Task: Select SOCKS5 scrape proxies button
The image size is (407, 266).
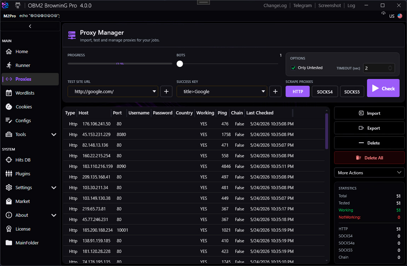Action: (352, 91)
